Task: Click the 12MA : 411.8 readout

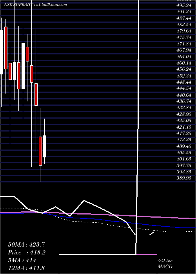Action: click(27, 268)
